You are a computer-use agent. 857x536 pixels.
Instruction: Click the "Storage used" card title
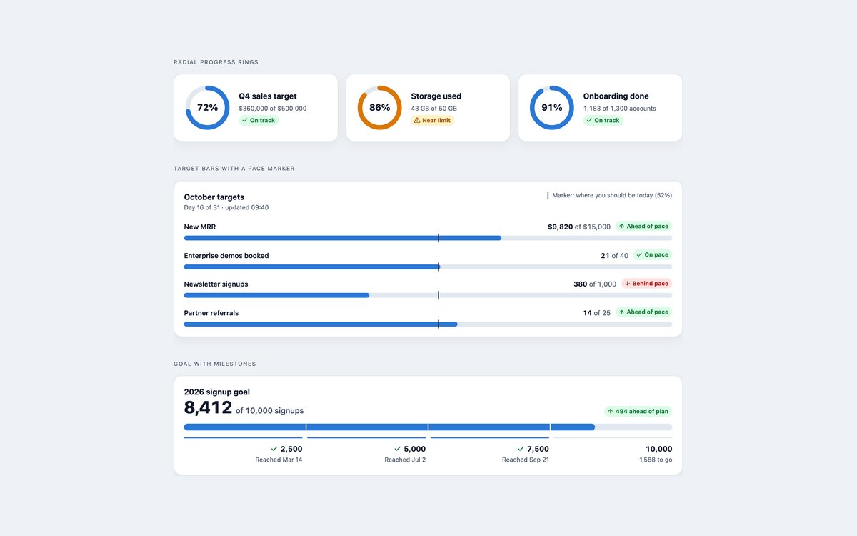coord(436,96)
